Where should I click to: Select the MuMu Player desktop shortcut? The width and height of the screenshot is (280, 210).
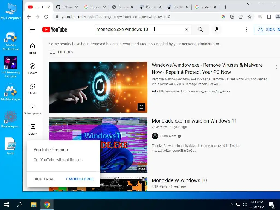click(11, 92)
